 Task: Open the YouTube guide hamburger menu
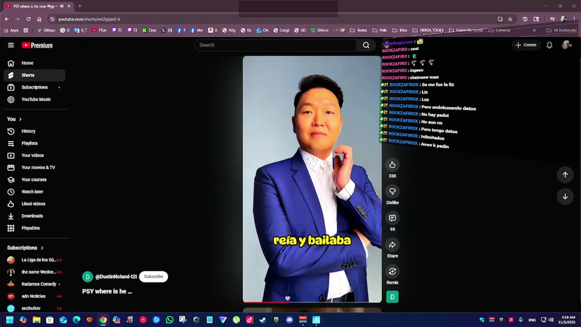11,45
